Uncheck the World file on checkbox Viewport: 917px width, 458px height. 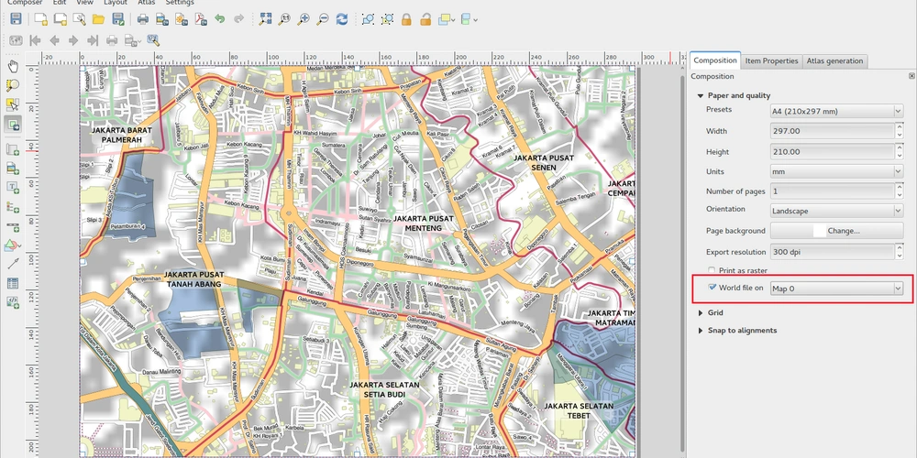click(713, 288)
